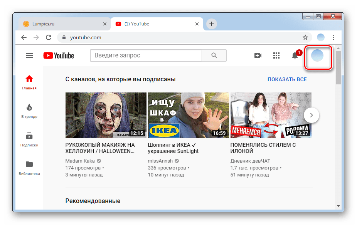Open the YouTube account avatar menu

coord(317,56)
